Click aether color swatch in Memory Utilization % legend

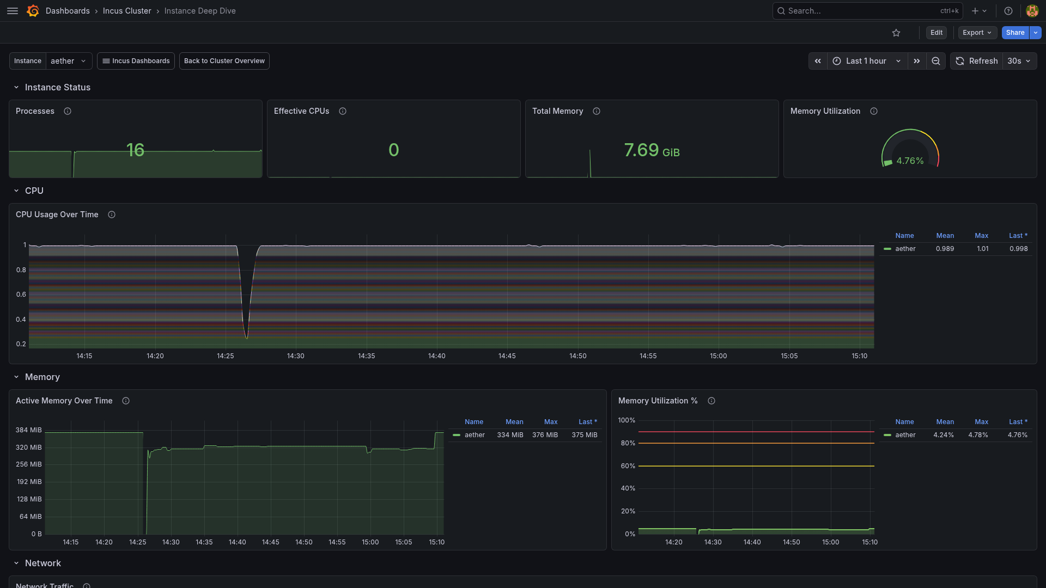click(887, 435)
